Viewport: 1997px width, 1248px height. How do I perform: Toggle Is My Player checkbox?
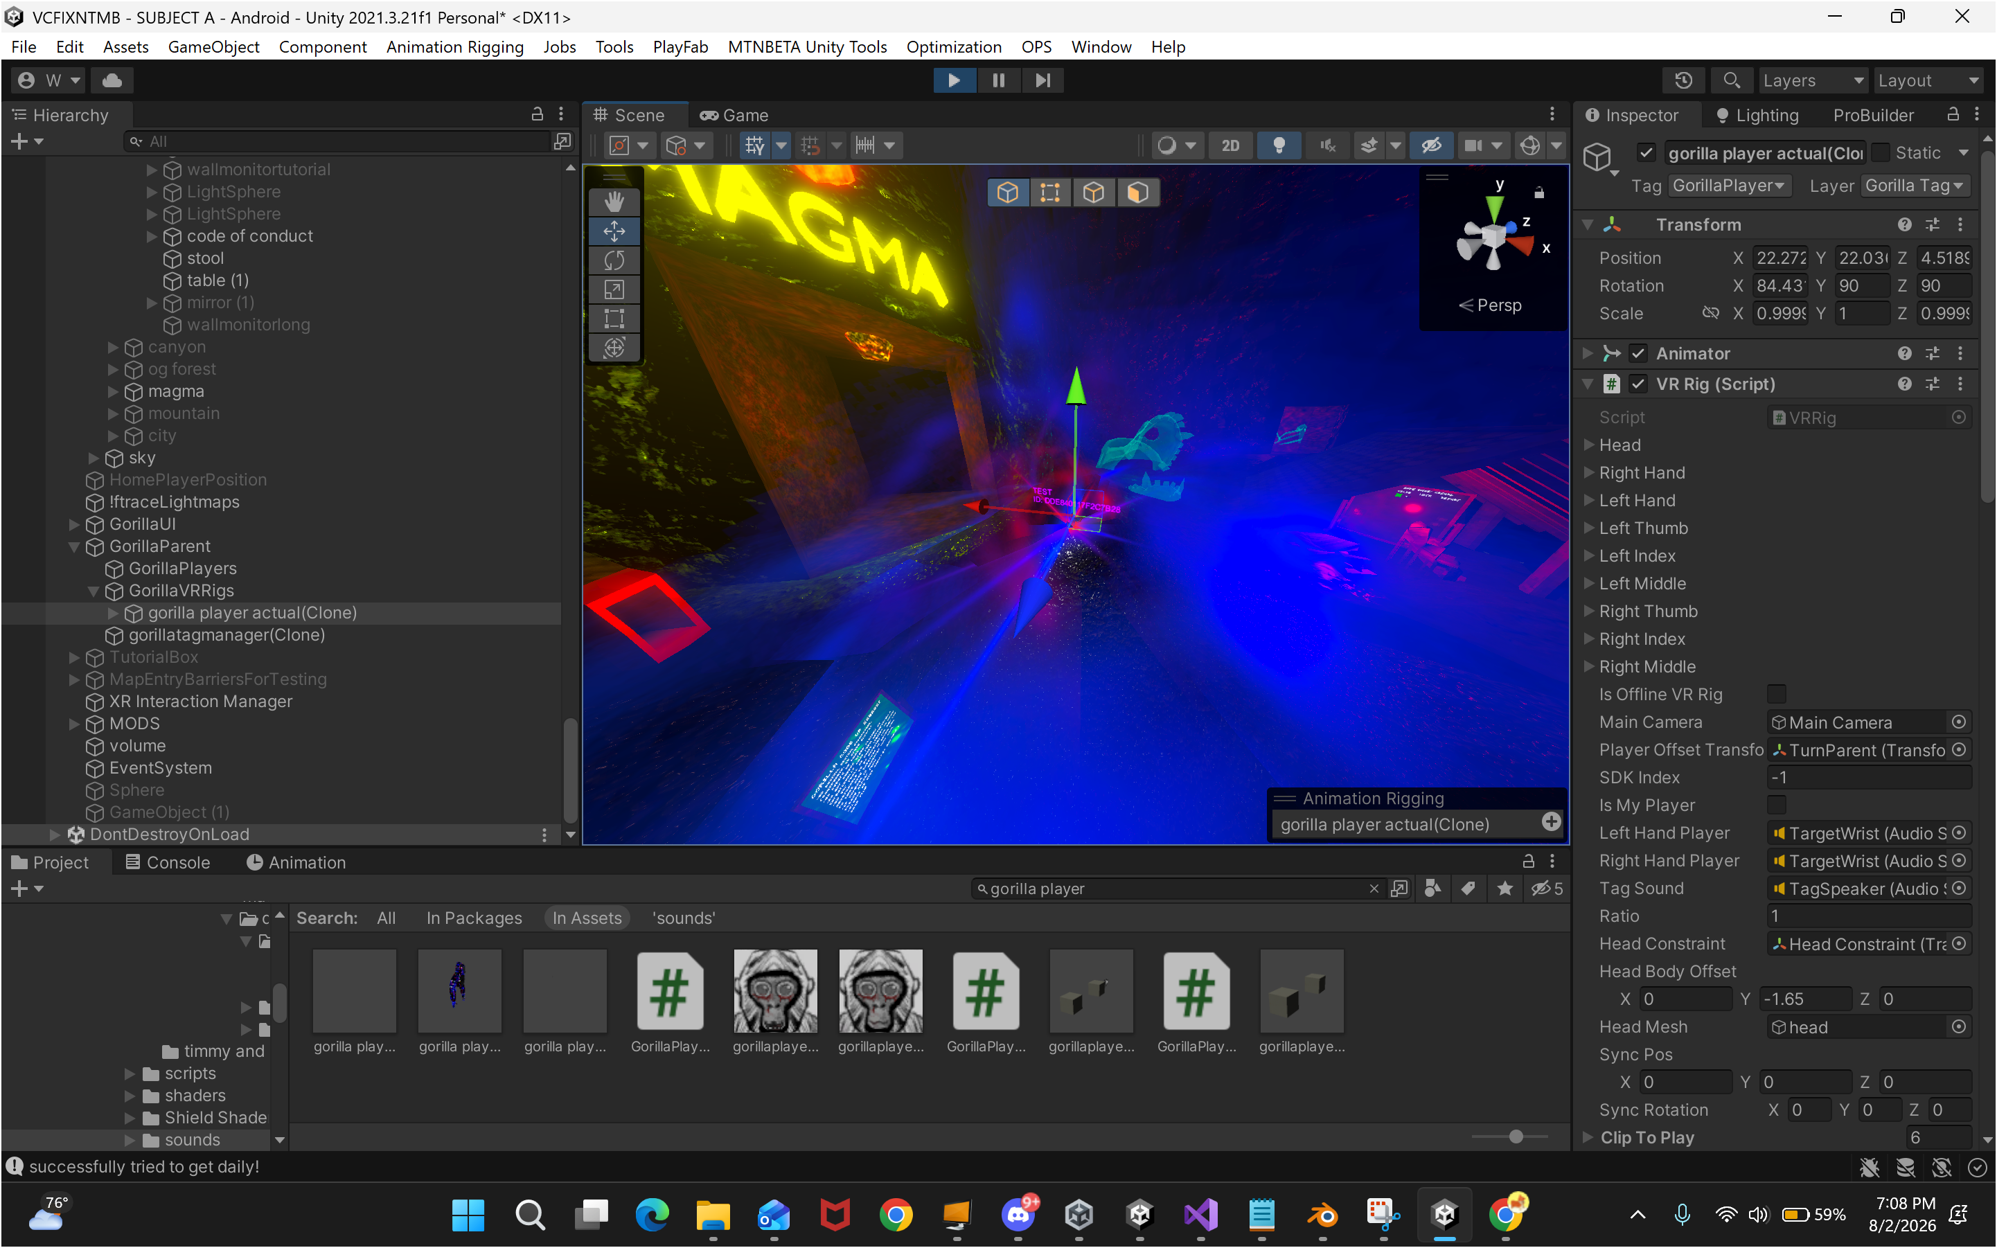pos(1777,805)
